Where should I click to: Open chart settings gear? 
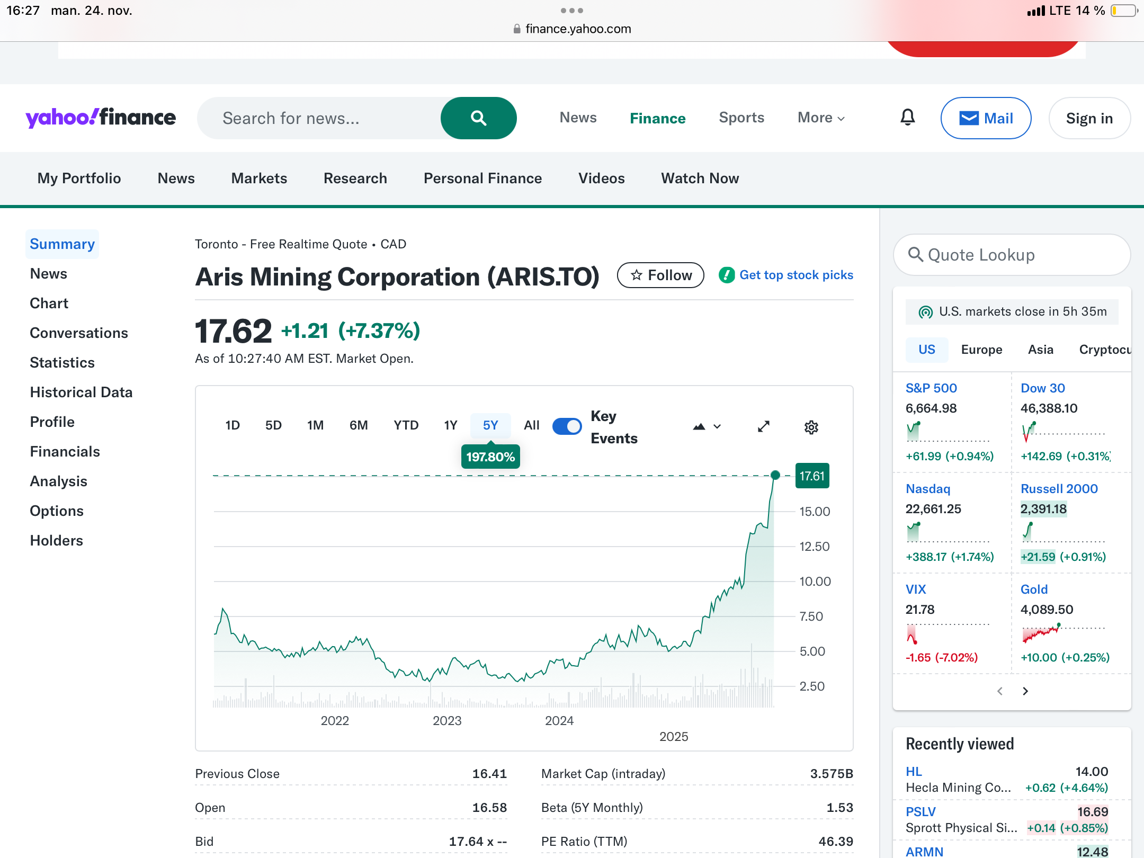coord(811,427)
